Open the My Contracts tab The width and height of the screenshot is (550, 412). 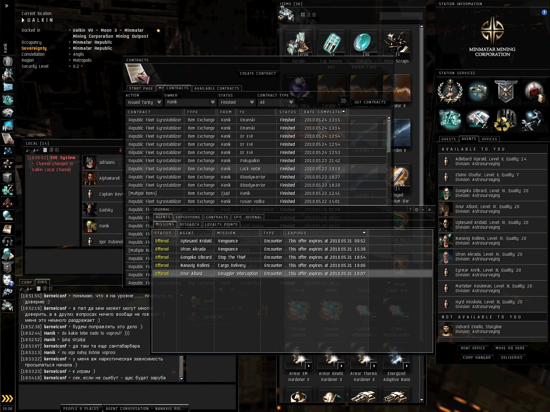[x=174, y=88]
